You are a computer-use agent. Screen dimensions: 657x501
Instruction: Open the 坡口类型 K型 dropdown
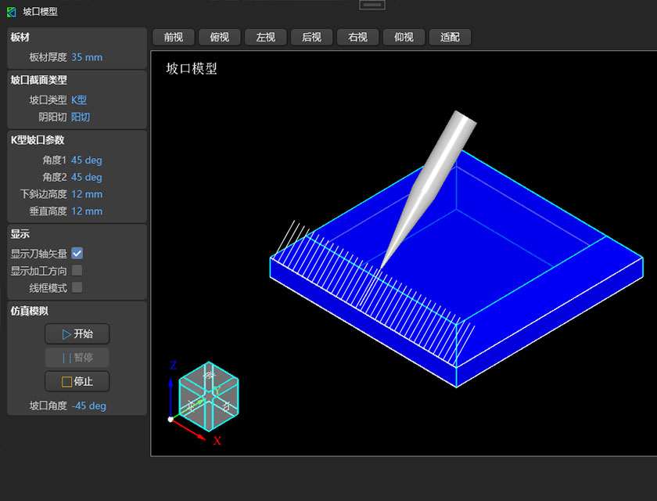coord(79,100)
